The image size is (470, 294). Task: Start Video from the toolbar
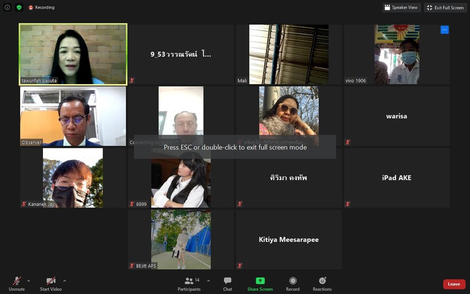(x=50, y=284)
